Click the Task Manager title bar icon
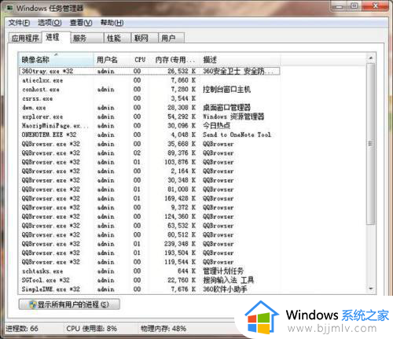 (x=9, y=8)
